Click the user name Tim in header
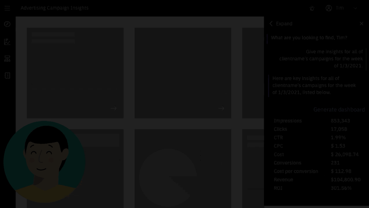This screenshot has height=208, width=369. [x=340, y=8]
